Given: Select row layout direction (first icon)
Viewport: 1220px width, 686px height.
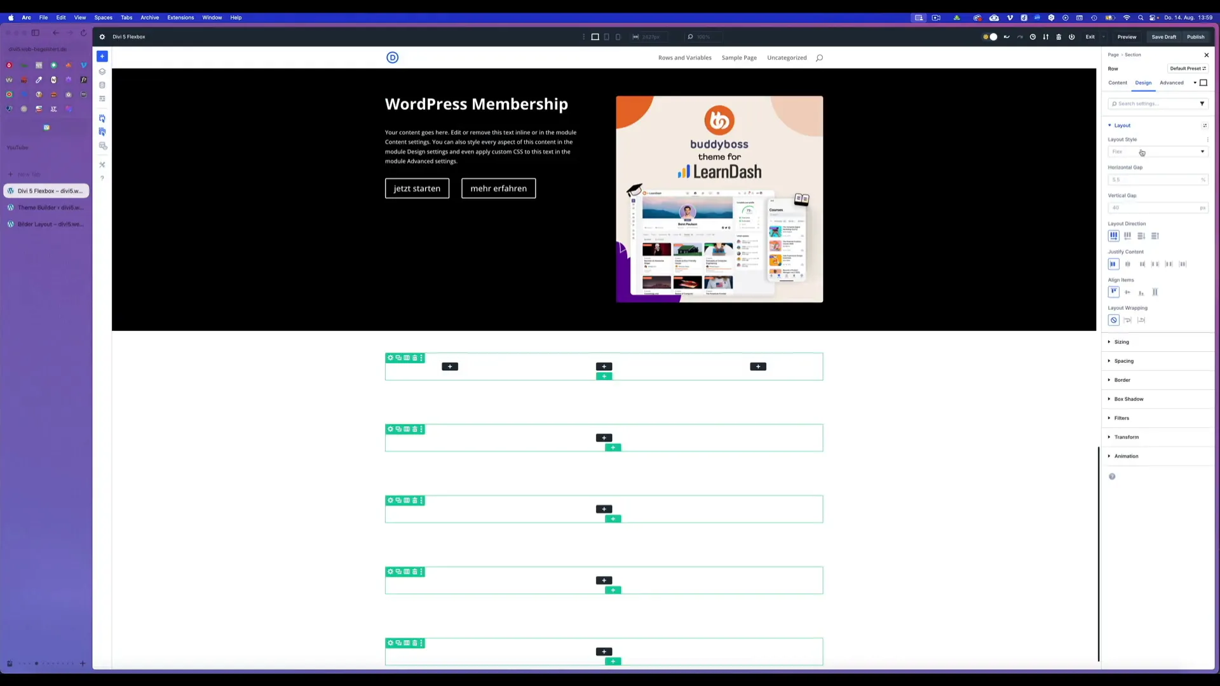Looking at the screenshot, I should pos(1113,236).
